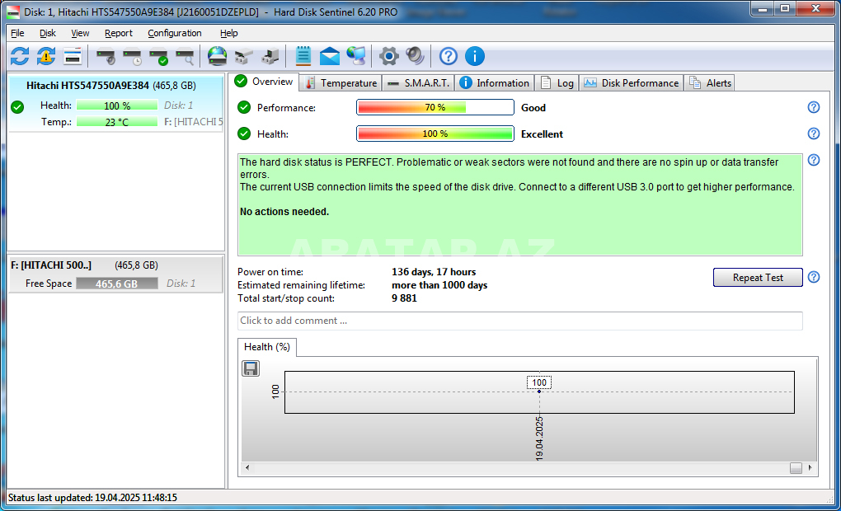841x511 pixels.
Task: Click the Health 100 % bar in Overview
Action: click(435, 134)
